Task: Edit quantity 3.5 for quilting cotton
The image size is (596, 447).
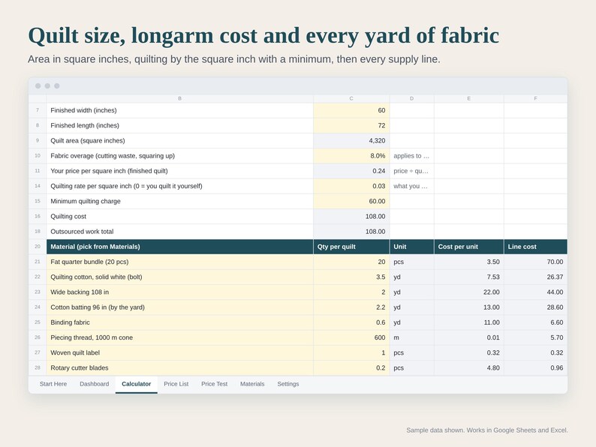Action: [x=351, y=277]
